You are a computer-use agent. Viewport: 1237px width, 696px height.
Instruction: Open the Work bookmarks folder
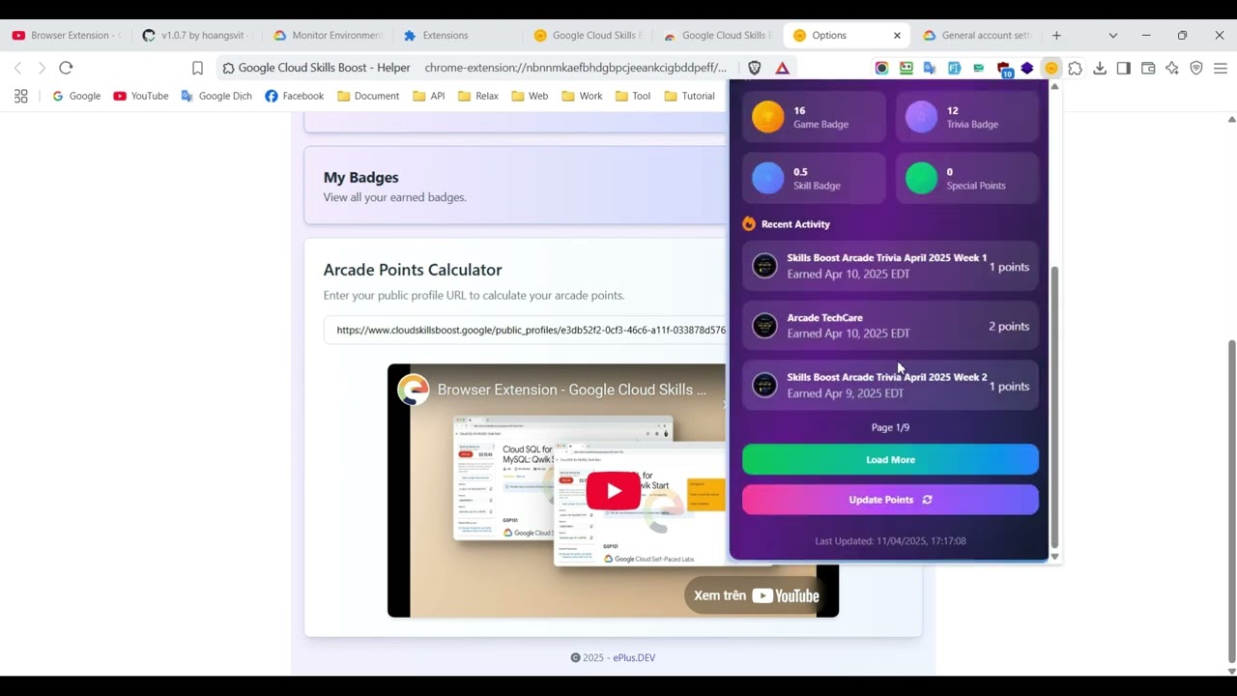point(582,96)
